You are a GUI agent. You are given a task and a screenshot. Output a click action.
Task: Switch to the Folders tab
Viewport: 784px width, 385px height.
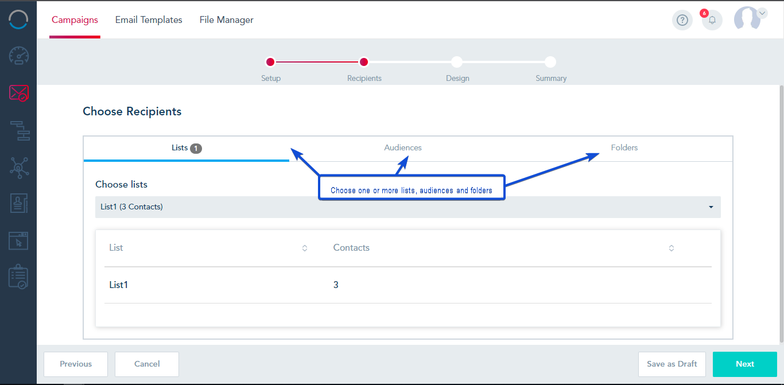(624, 147)
